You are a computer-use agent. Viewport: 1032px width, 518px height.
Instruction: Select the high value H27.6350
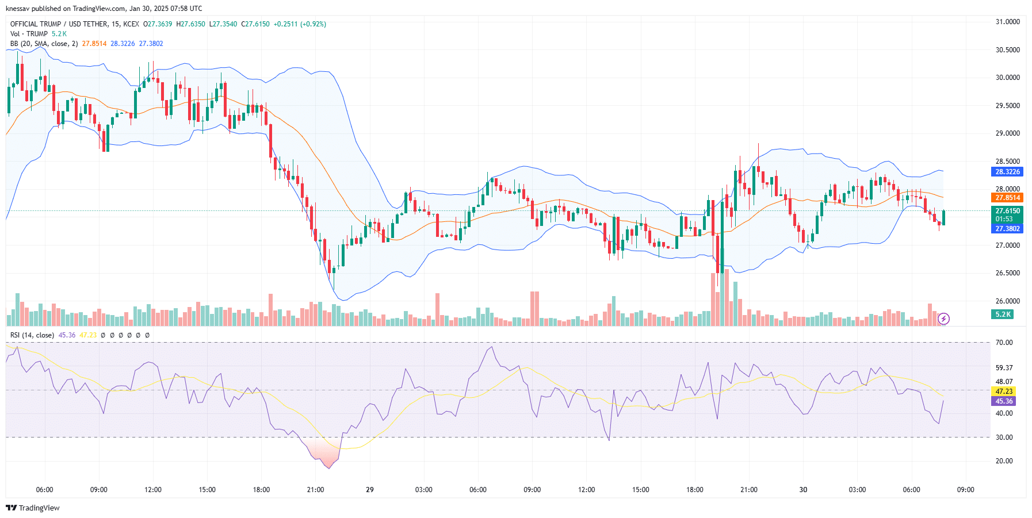point(190,24)
